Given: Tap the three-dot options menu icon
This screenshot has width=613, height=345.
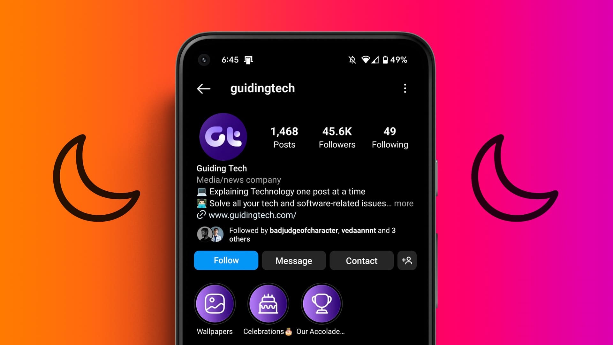Looking at the screenshot, I should [x=405, y=88].
